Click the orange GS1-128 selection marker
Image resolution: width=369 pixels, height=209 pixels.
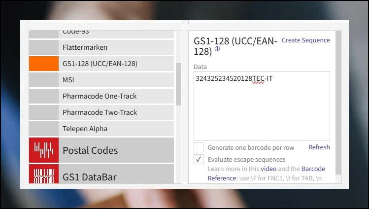coord(42,64)
